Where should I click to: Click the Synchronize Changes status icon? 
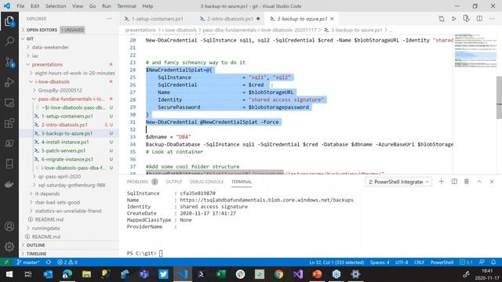pos(49,262)
